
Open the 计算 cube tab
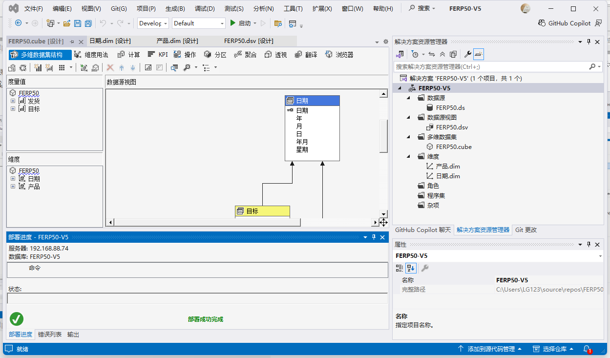tap(129, 55)
